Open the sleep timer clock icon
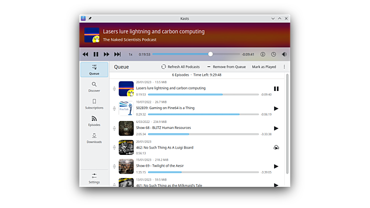370x208 pixels. tap(274, 54)
